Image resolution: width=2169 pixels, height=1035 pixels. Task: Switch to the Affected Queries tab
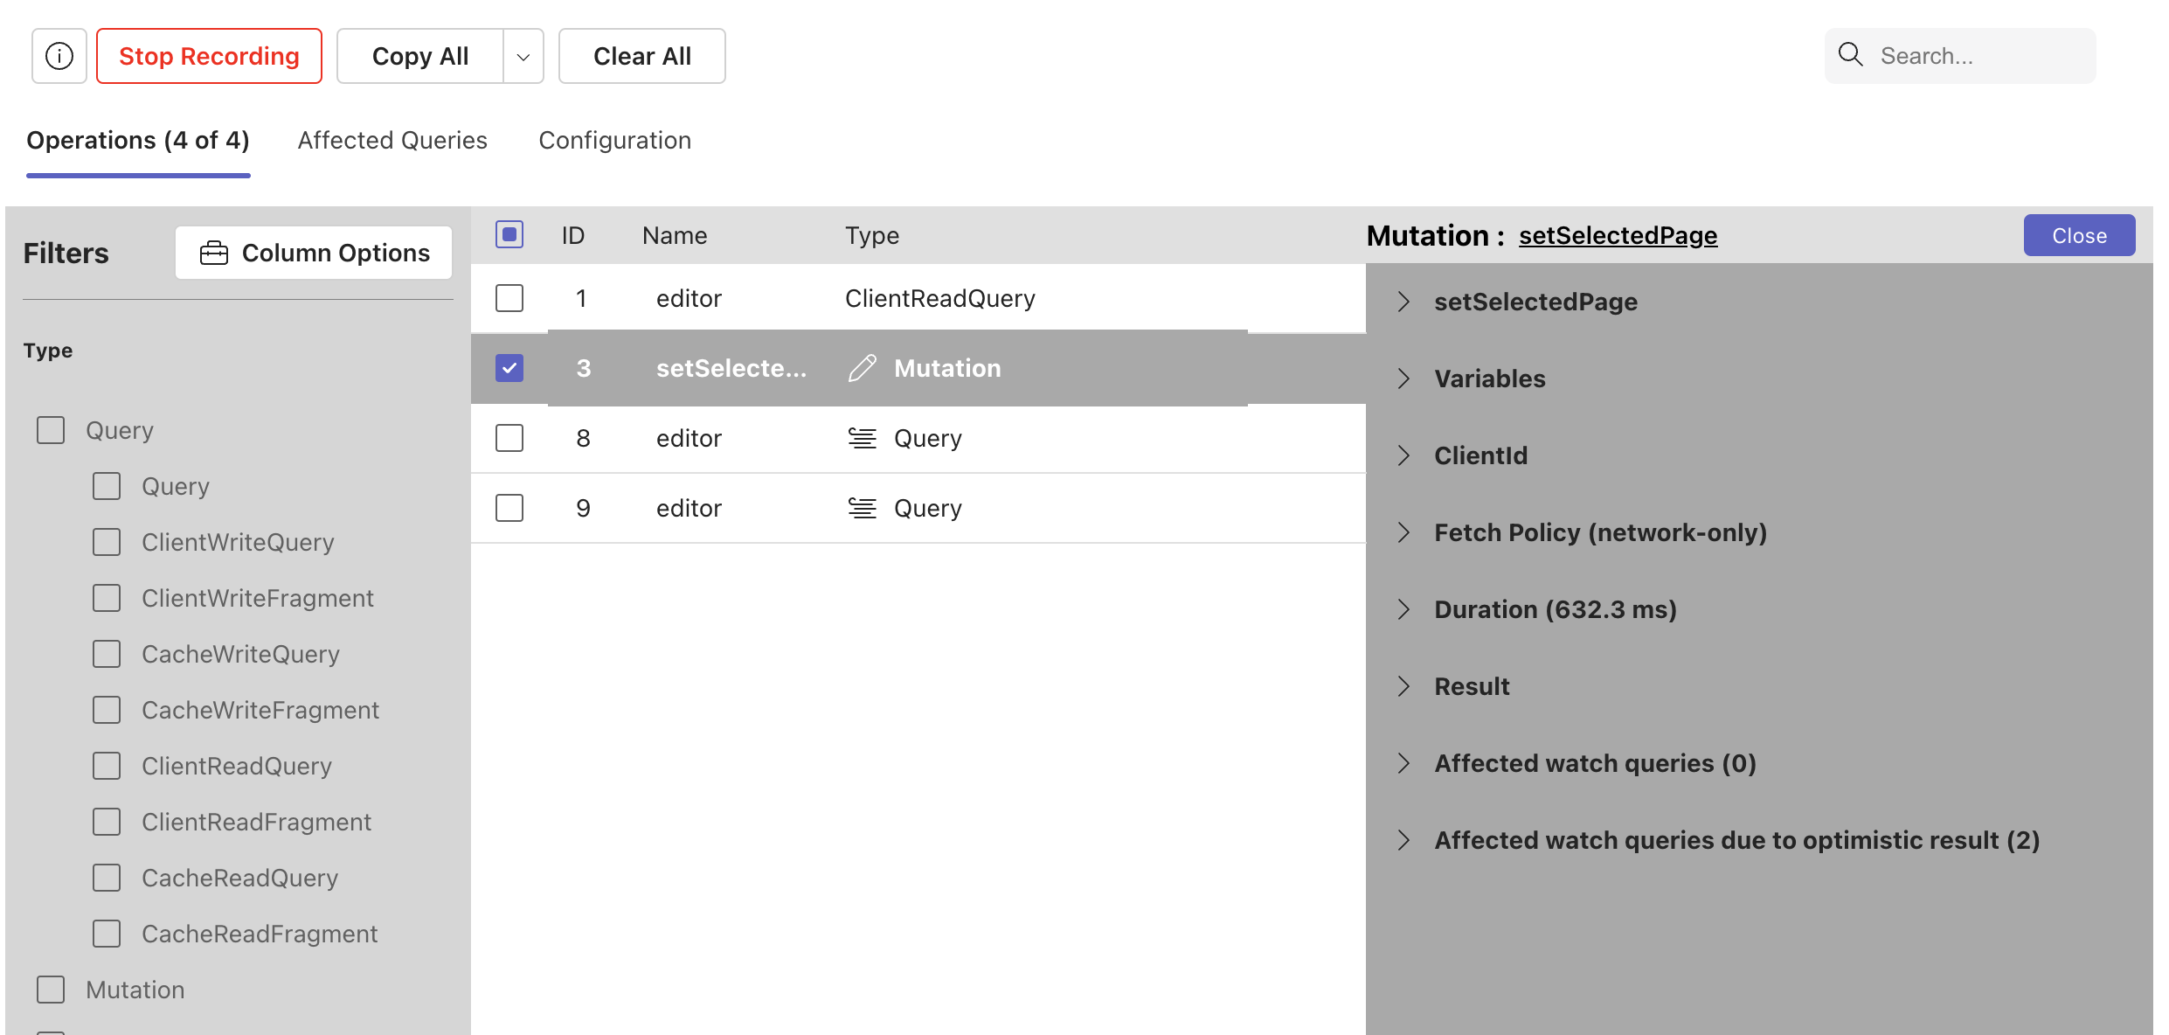(x=392, y=140)
